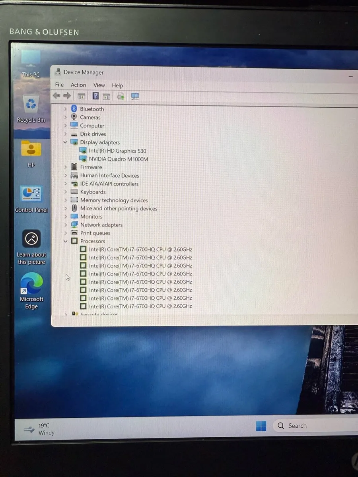Click the Firmware chip icon

click(74, 167)
